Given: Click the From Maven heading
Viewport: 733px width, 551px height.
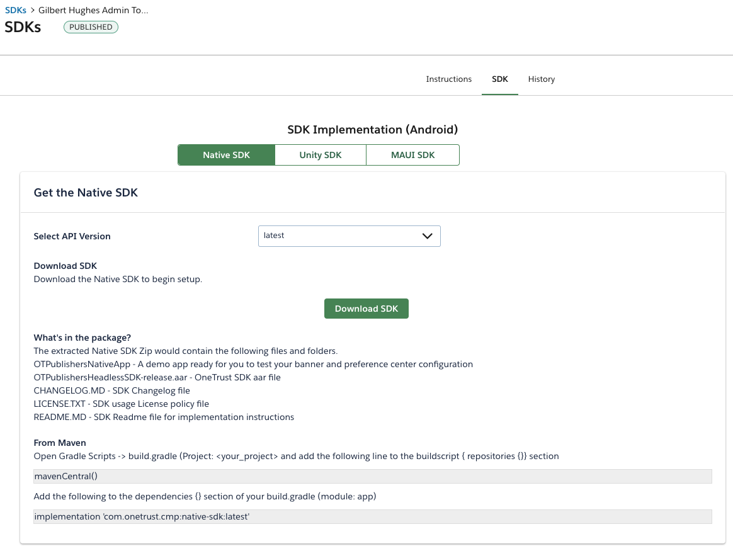Looking at the screenshot, I should 60,443.
